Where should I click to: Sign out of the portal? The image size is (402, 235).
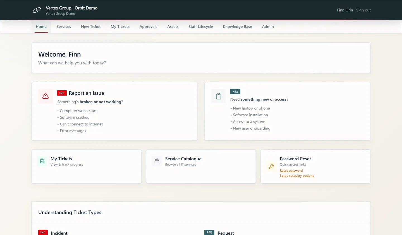coord(363,10)
